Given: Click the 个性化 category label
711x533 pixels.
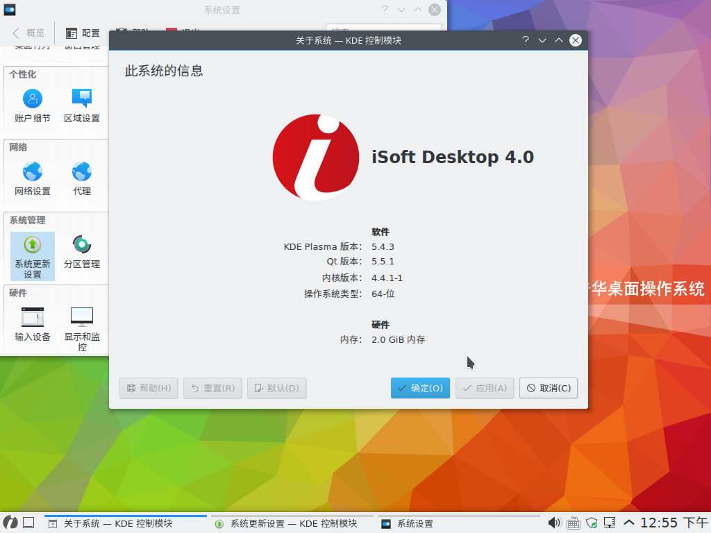Looking at the screenshot, I should coord(23,74).
